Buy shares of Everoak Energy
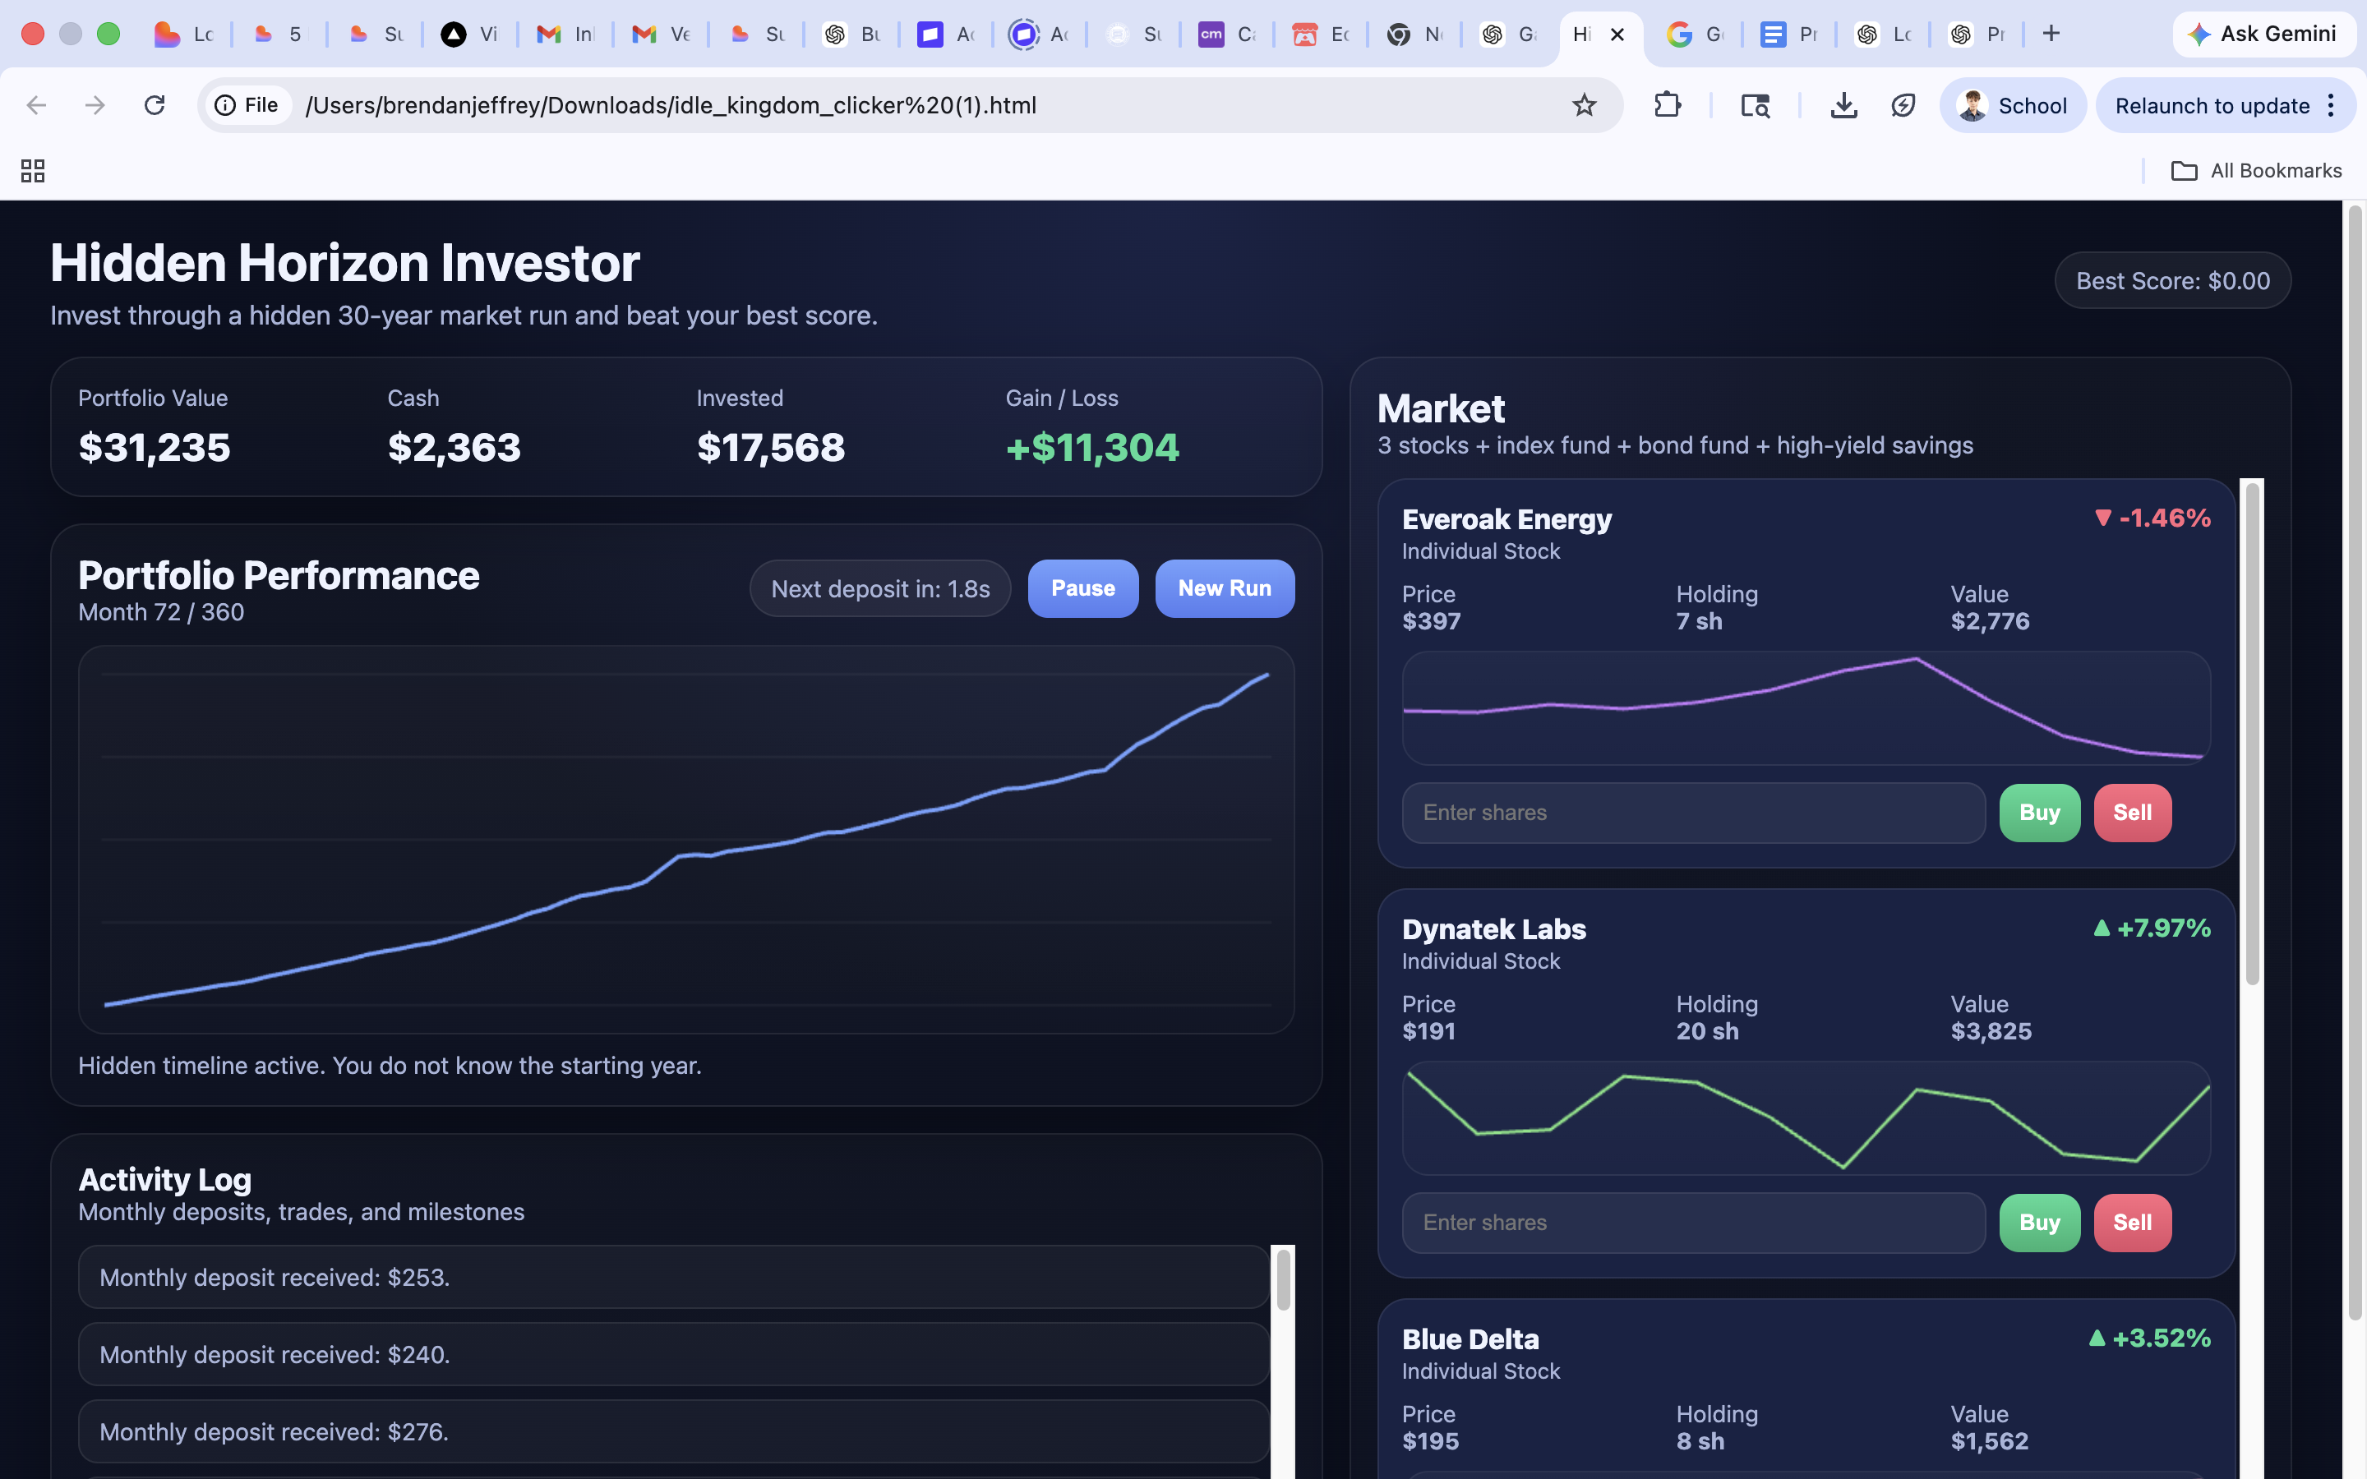2367x1479 pixels. 2039,812
